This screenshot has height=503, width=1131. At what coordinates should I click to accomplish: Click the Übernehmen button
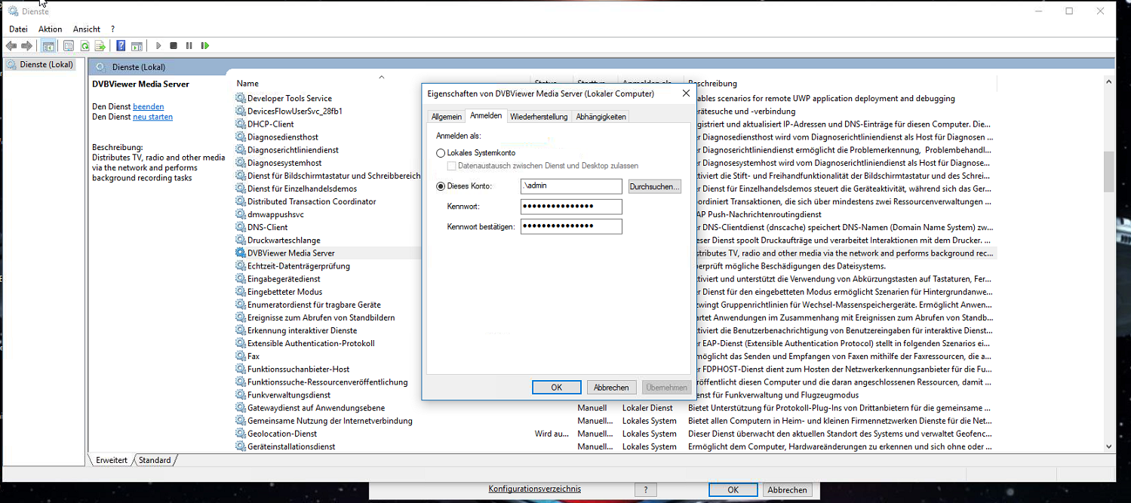tap(666, 387)
